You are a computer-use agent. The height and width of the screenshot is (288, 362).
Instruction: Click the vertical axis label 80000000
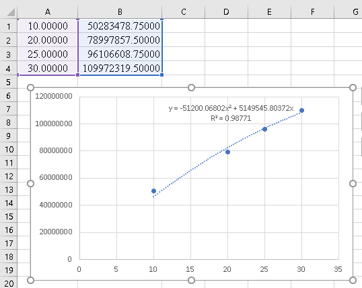click(56, 150)
